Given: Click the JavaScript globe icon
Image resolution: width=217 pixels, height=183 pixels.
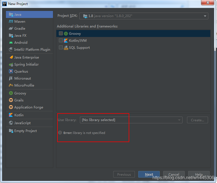Looking at the screenshot, I should click(x=11, y=123).
